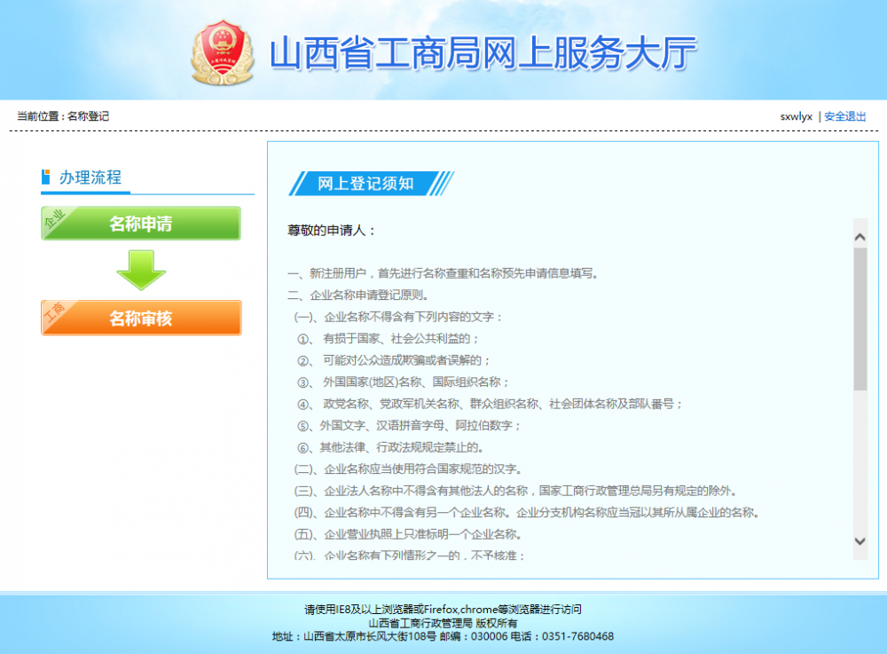Open the 名称申请 step
The width and height of the screenshot is (887, 654).
[x=141, y=224]
